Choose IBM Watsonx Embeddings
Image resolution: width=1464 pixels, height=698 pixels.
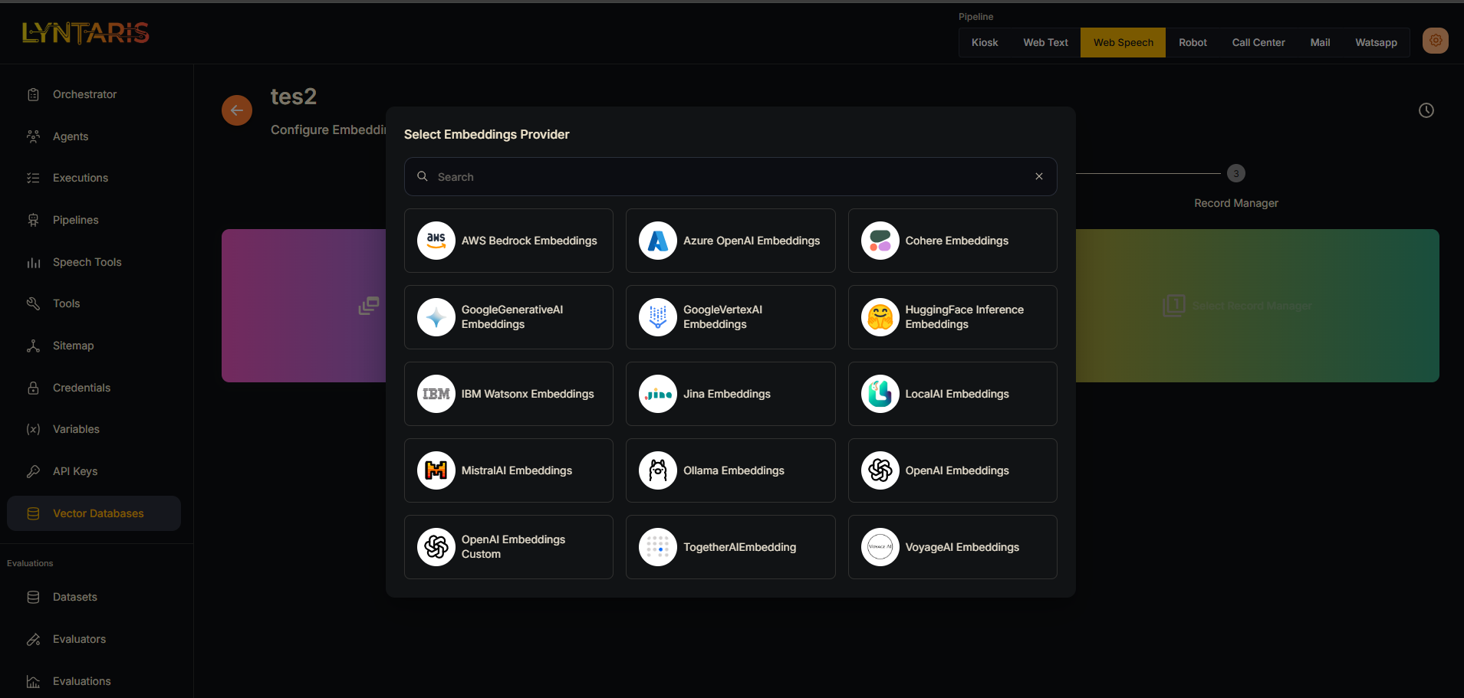[x=508, y=394]
